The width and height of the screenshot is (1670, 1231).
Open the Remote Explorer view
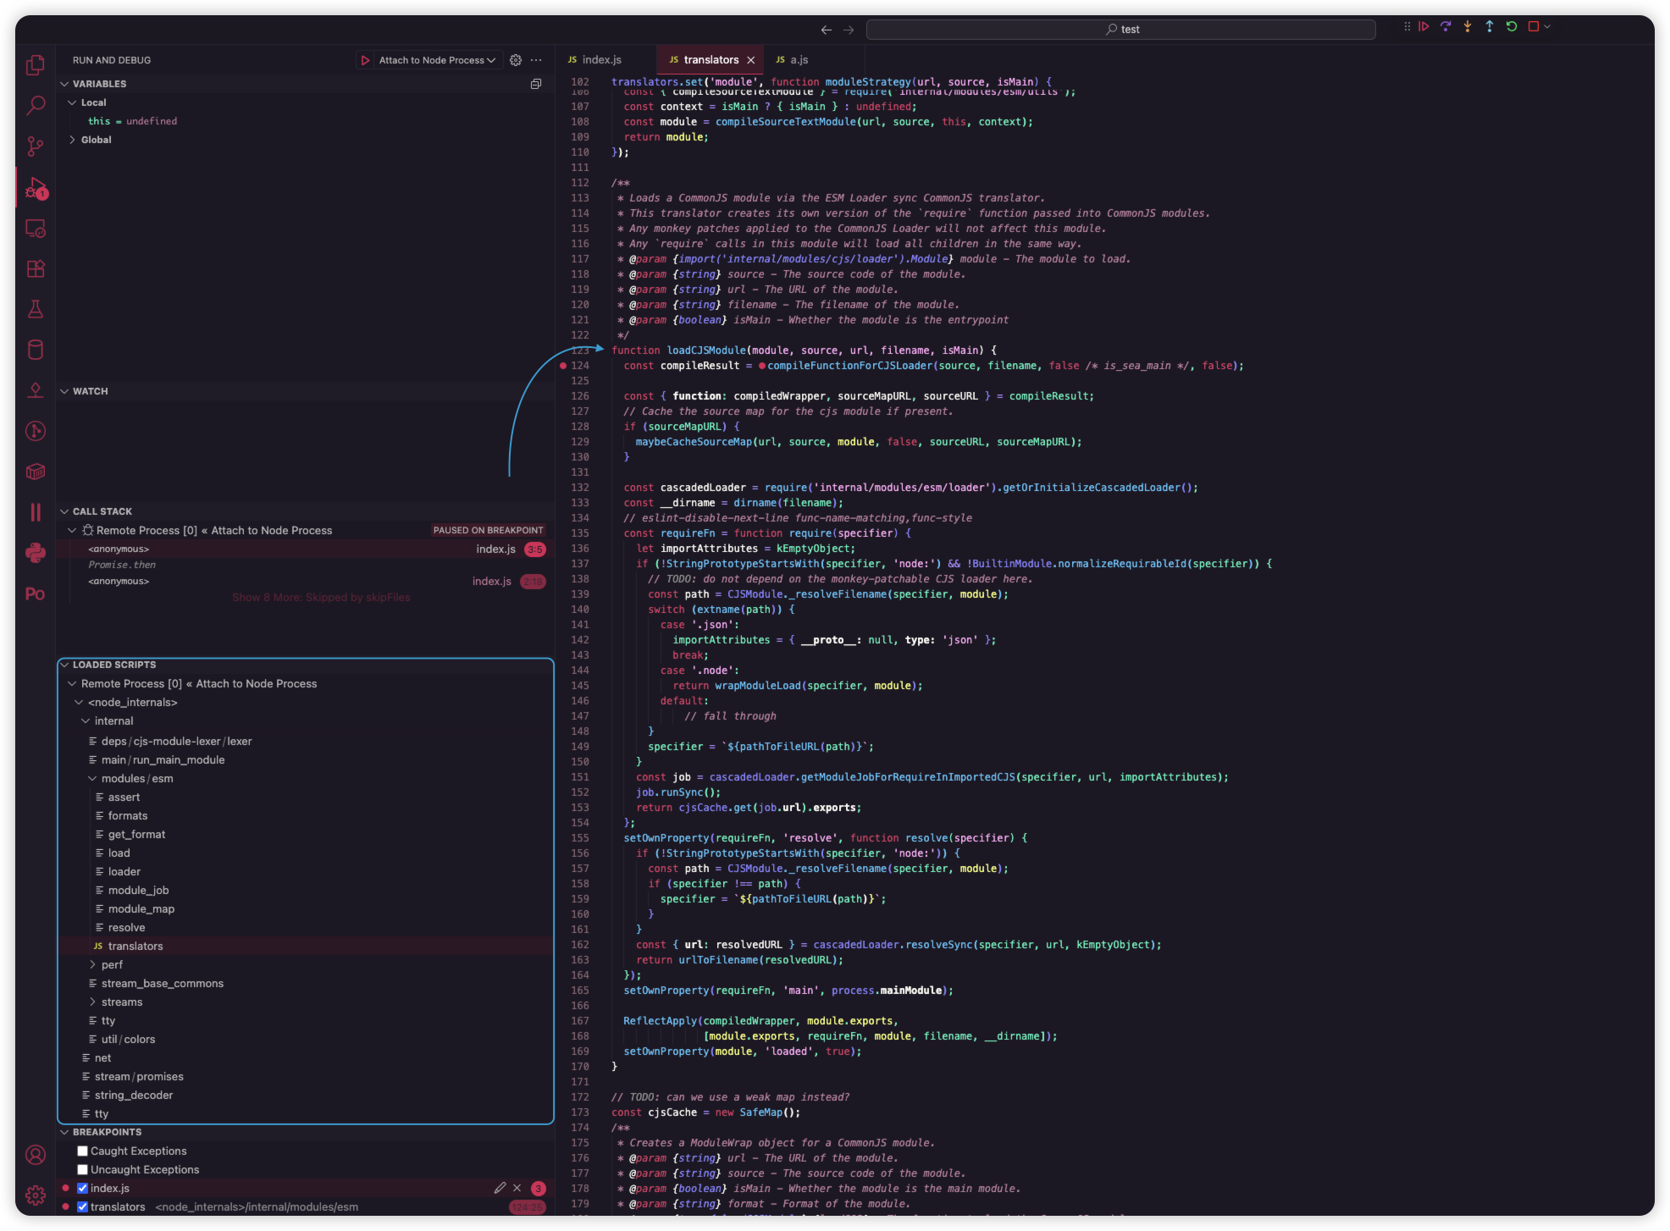pos(36,228)
